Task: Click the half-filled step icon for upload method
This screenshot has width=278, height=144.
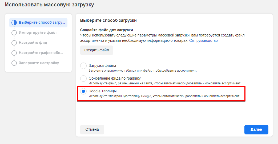Action: (x=14, y=23)
